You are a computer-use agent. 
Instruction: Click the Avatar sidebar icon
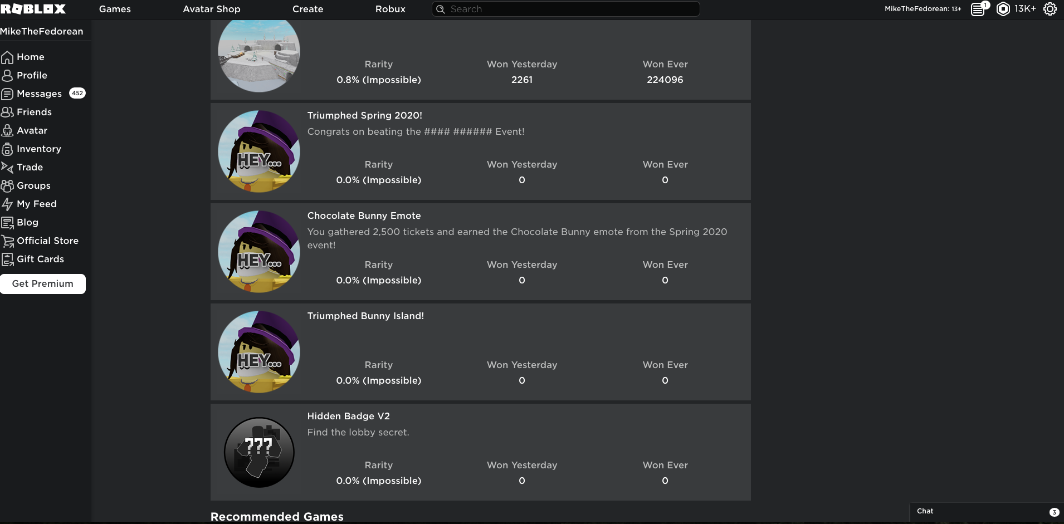pyautogui.click(x=7, y=131)
